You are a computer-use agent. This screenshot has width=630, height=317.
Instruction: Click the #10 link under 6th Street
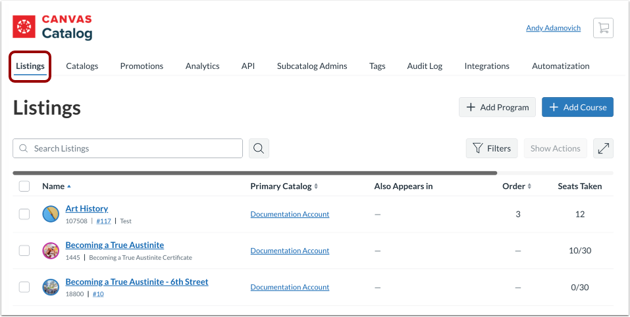(98, 294)
